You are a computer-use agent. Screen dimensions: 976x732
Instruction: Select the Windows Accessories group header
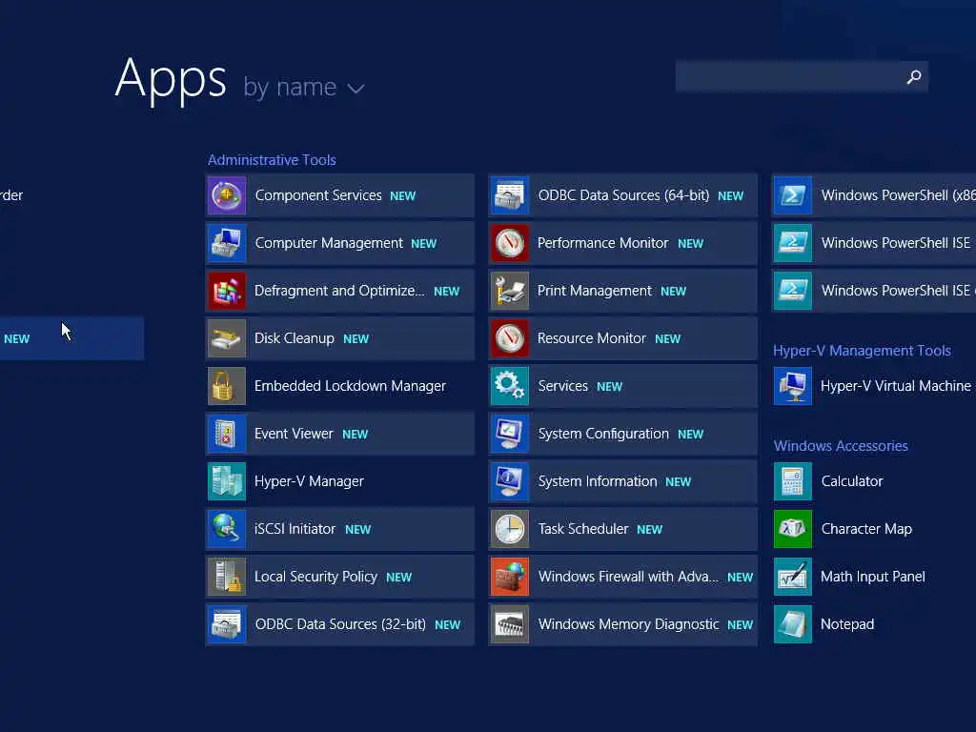pos(841,446)
